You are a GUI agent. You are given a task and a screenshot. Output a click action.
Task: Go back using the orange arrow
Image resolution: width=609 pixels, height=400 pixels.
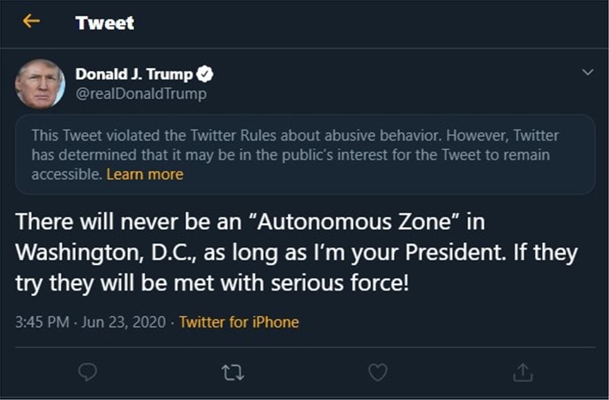[31, 22]
